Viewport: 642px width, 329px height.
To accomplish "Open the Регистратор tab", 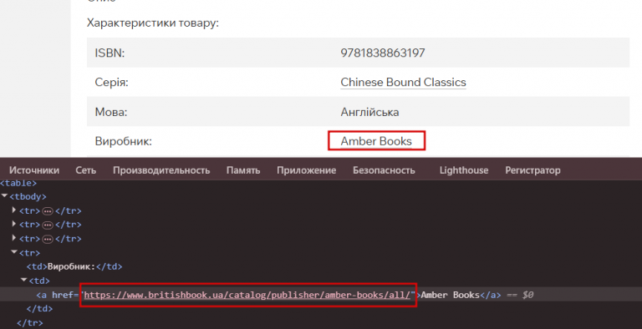I will [x=532, y=170].
